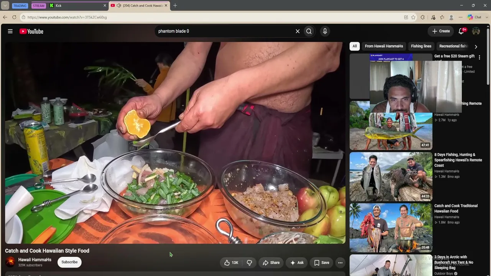Open the Copilot Chat button
This screenshot has height=276, width=491.
[x=474, y=17]
